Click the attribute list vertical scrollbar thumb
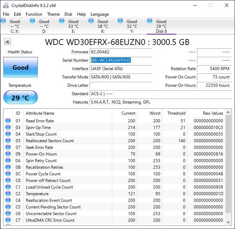This screenshot has height=229, width=235. pos(228,164)
